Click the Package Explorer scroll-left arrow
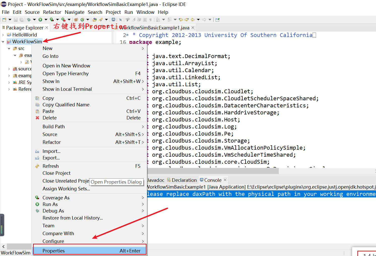This screenshot has width=376, height=256. 3,246
